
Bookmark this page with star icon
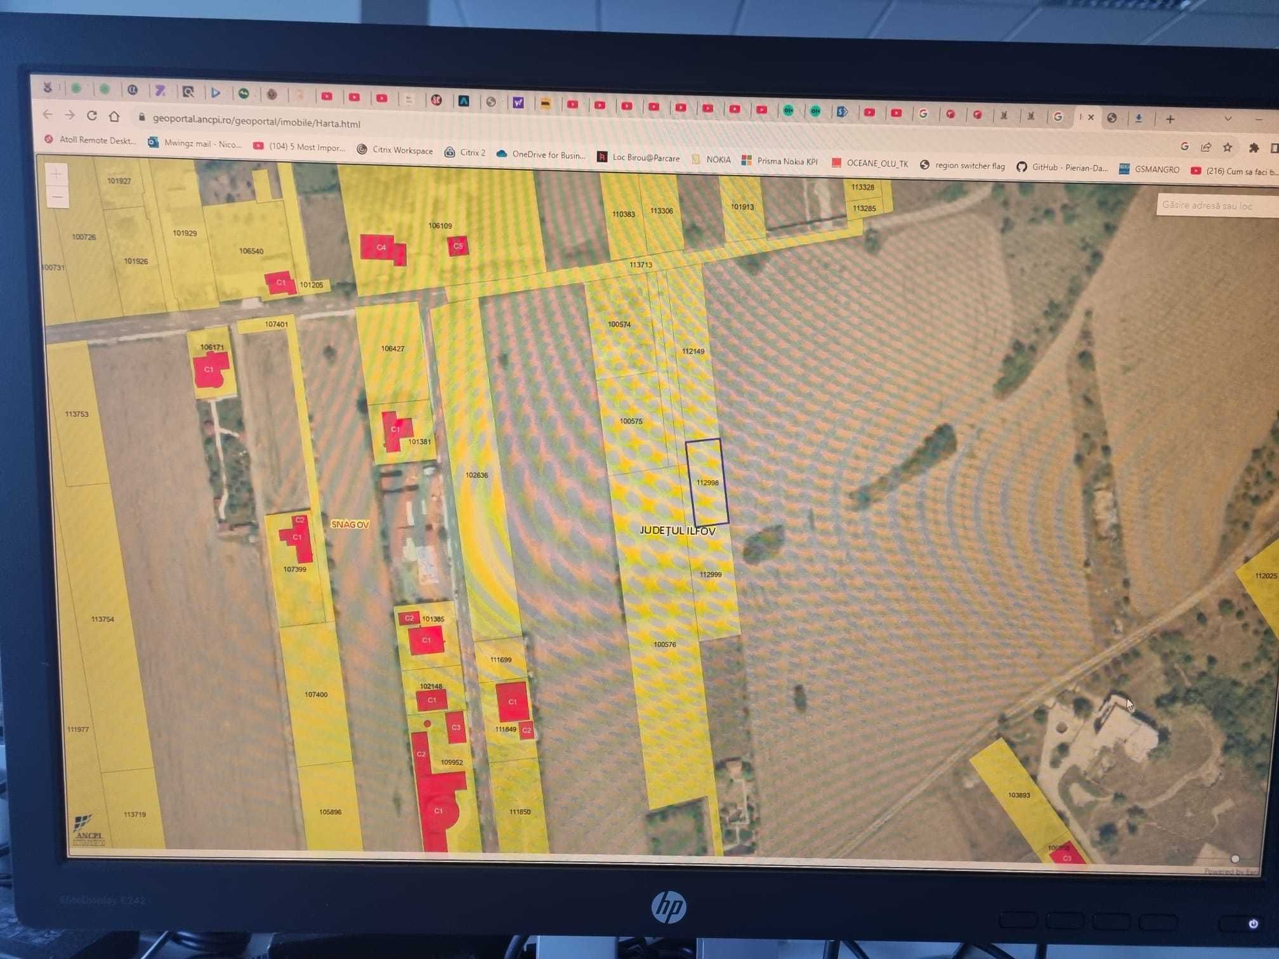[1228, 148]
